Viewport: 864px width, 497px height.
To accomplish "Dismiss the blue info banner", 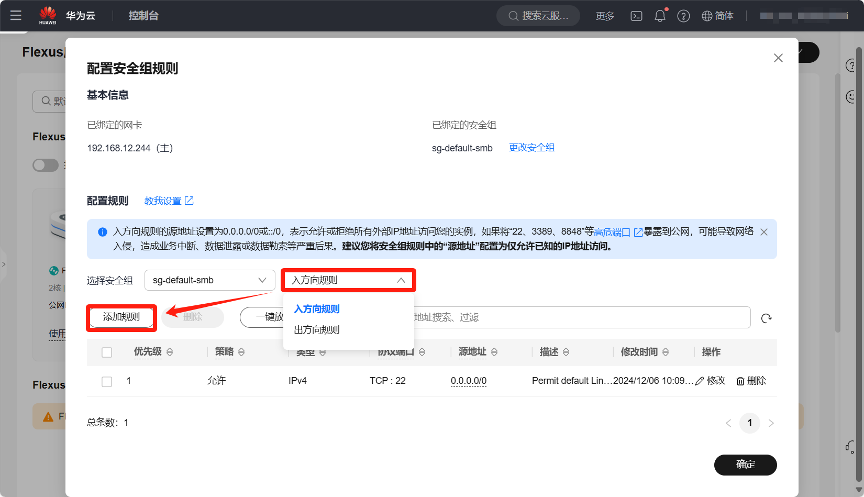I will click(764, 232).
